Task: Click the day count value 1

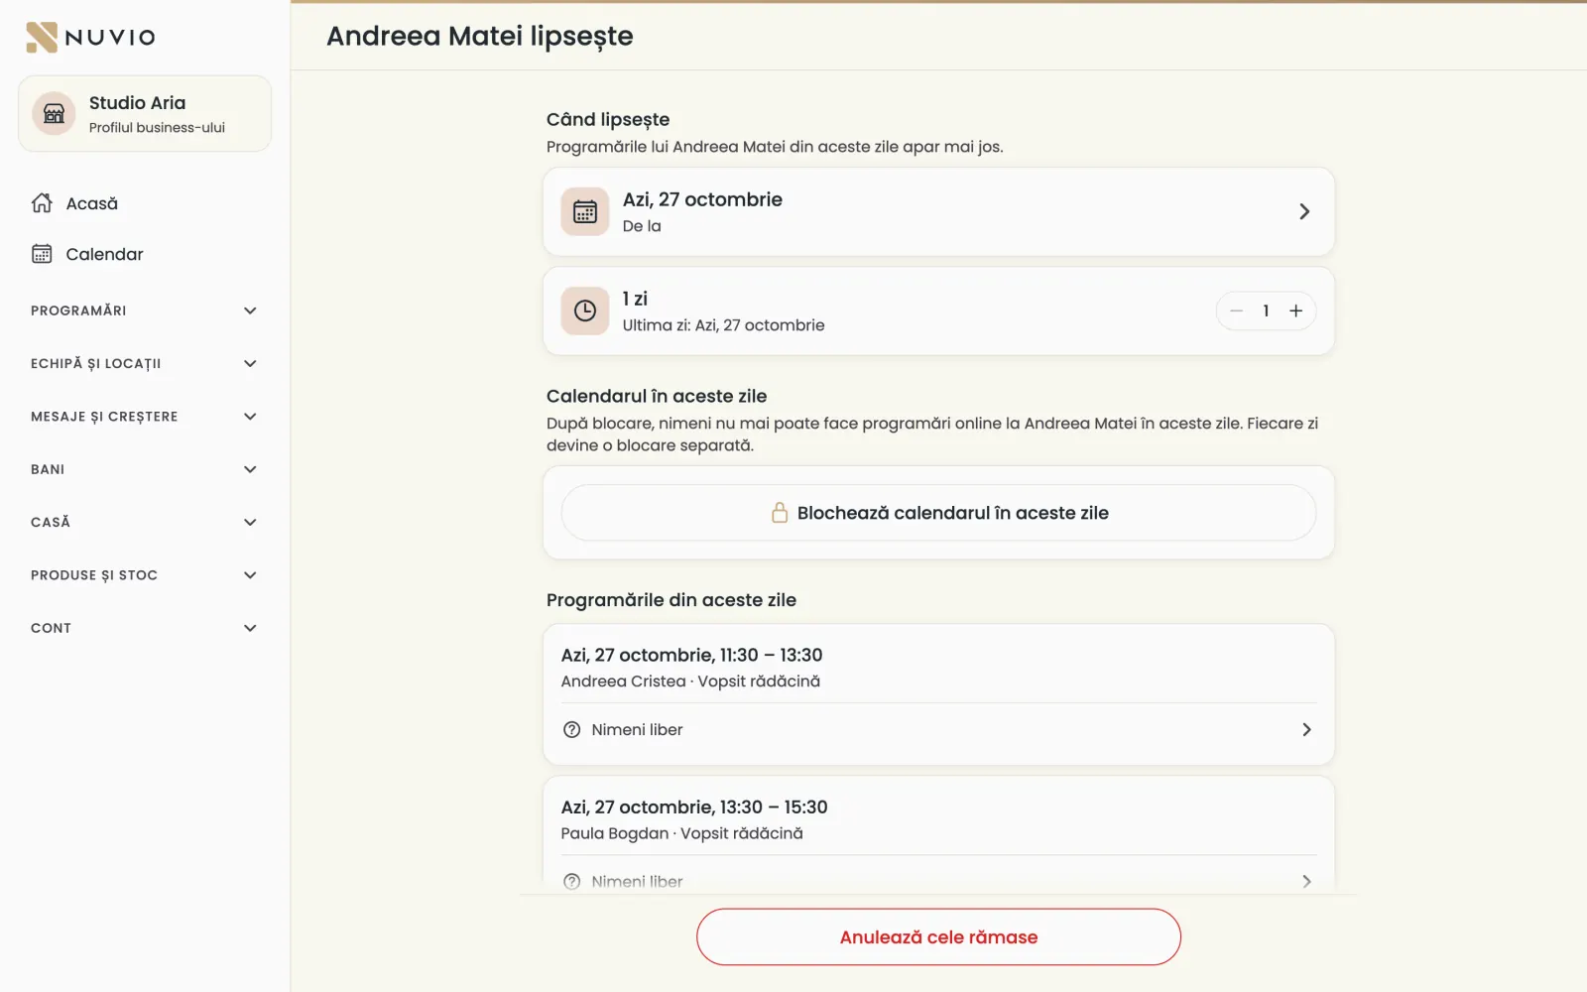Action: pyautogui.click(x=1266, y=310)
